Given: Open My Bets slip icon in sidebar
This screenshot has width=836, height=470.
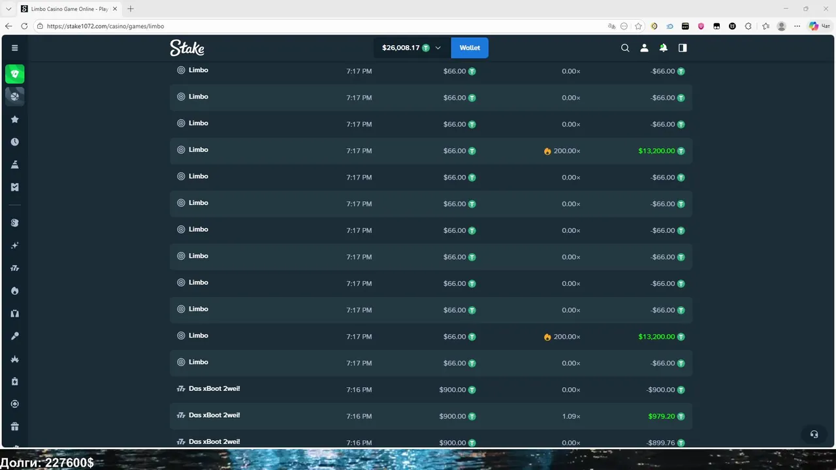Looking at the screenshot, I should (15, 187).
